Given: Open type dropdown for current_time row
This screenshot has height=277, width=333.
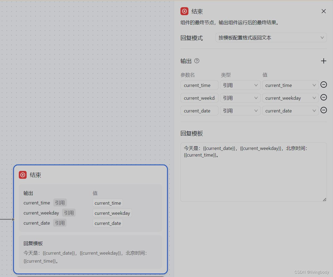Looking at the screenshot, I should [x=240, y=85].
